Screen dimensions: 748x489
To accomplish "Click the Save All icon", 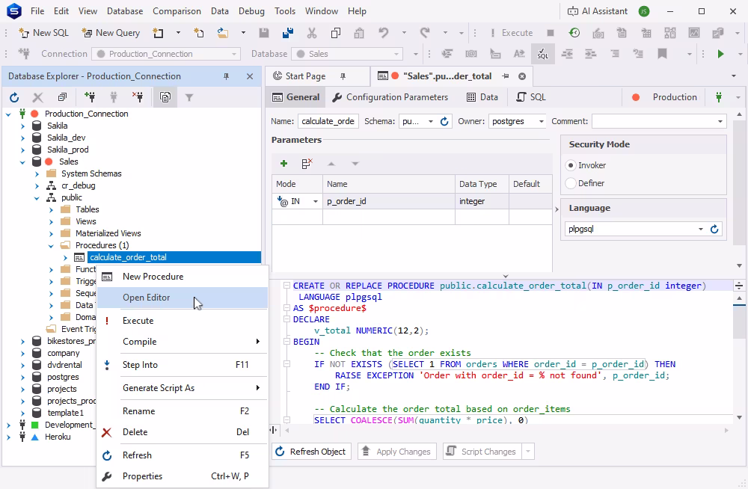I will 288,33.
